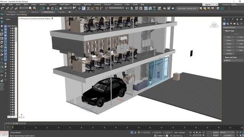Activate the Select and Rotate tool

pos(52,8)
